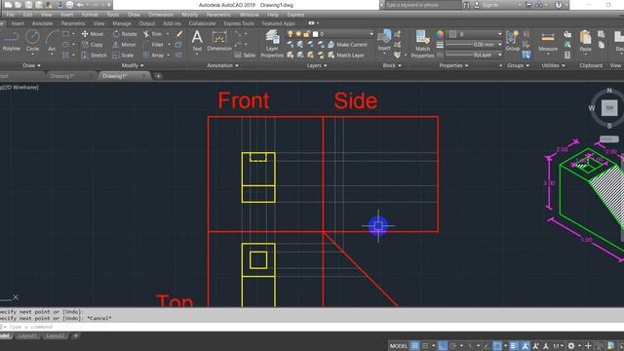
Task: Click the Undo arrow in quick access toolbar
Action: [80, 5]
